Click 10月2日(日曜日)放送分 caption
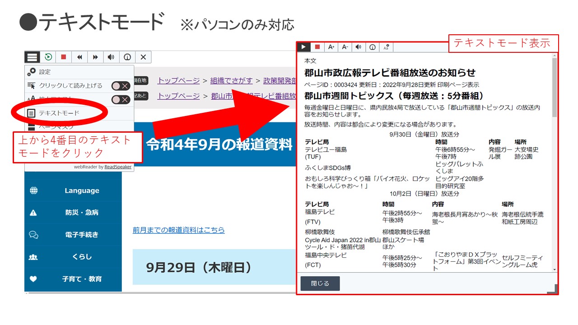This screenshot has width=578, height=325. coord(424,193)
